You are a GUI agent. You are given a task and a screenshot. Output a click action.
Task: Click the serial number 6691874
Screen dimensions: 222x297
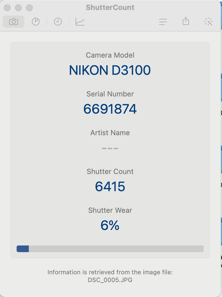110,109
